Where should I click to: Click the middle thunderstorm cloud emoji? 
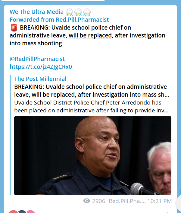coord(78,12)
